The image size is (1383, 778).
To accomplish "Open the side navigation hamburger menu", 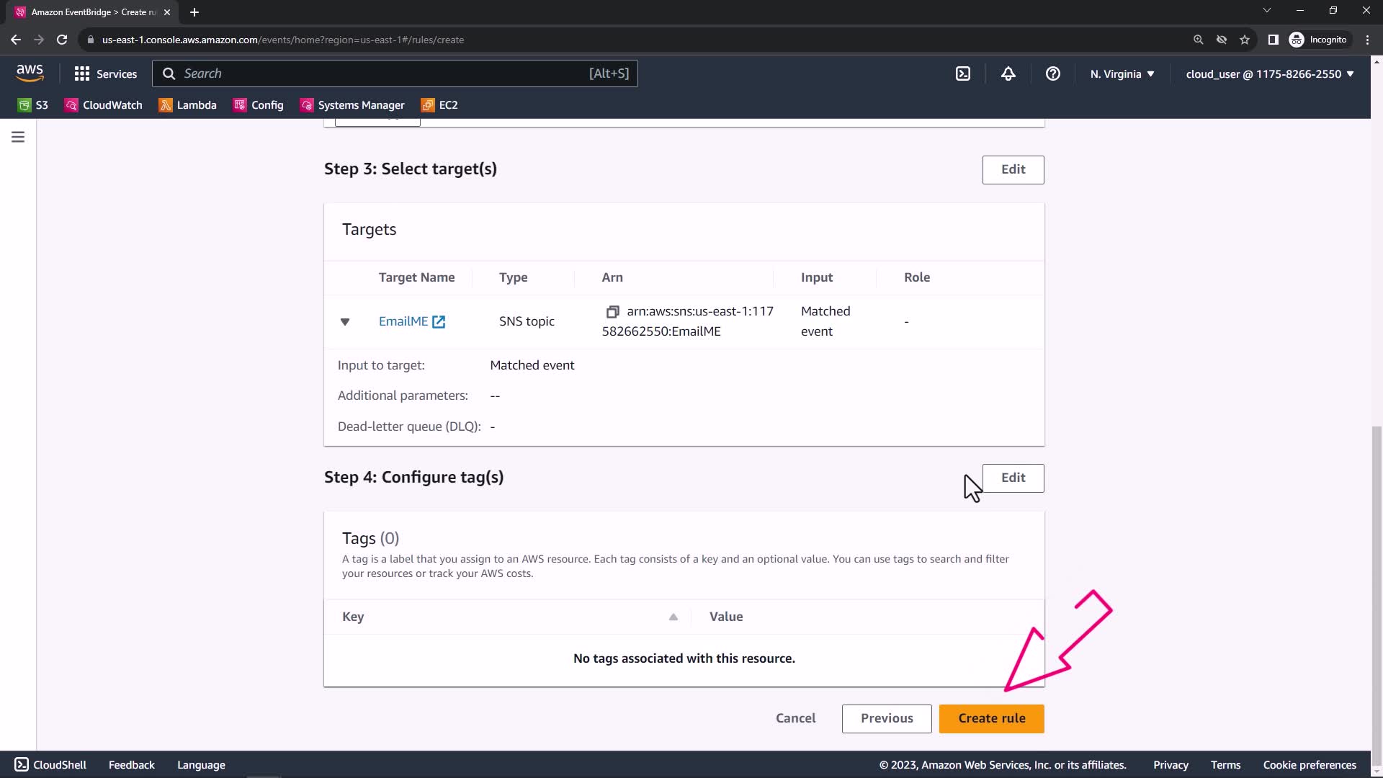I will click(x=18, y=137).
